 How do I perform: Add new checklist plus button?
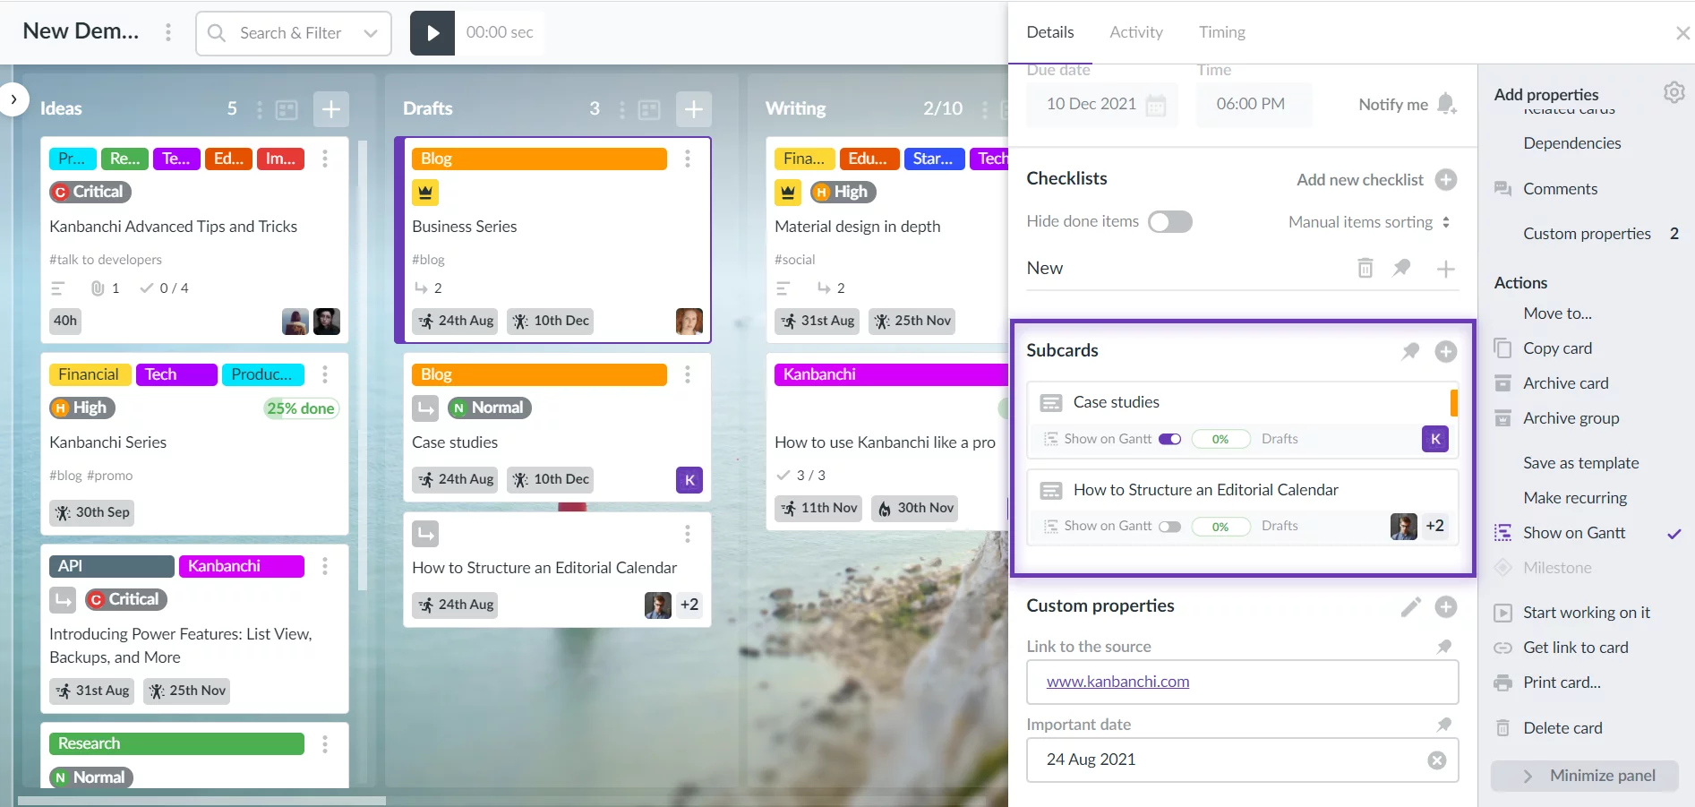tap(1446, 179)
